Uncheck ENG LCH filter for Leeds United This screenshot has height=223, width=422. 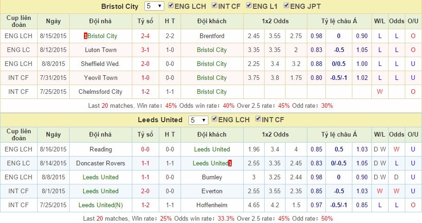215,119
